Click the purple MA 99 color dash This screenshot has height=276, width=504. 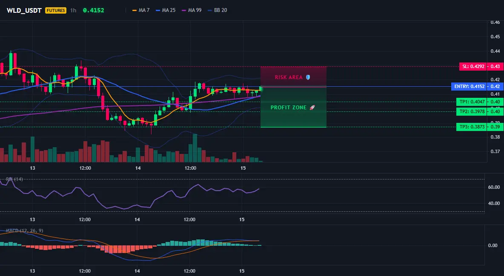[x=184, y=10]
